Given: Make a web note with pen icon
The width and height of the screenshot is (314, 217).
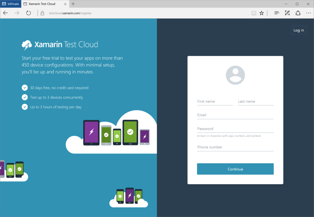Looking at the screenshot, I should [x=287, y=13].
